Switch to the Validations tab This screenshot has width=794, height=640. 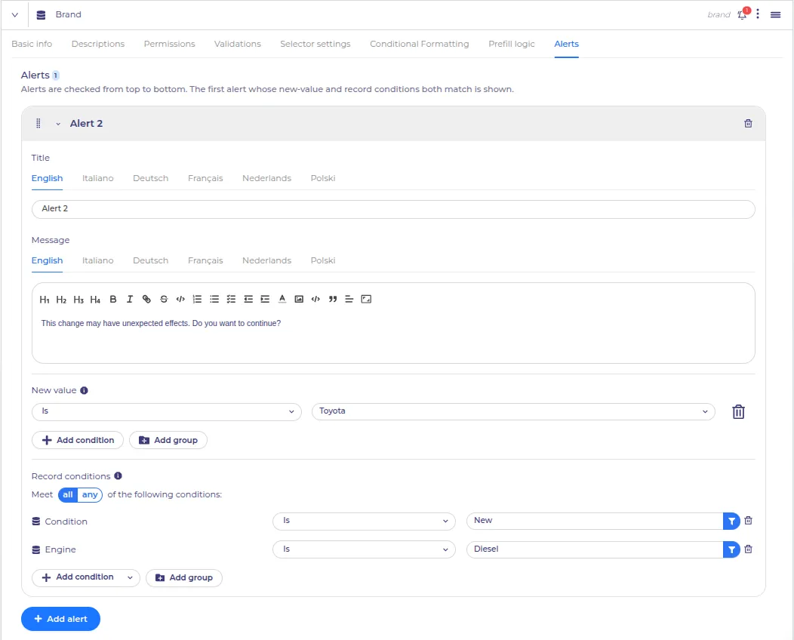pos(238,44)
